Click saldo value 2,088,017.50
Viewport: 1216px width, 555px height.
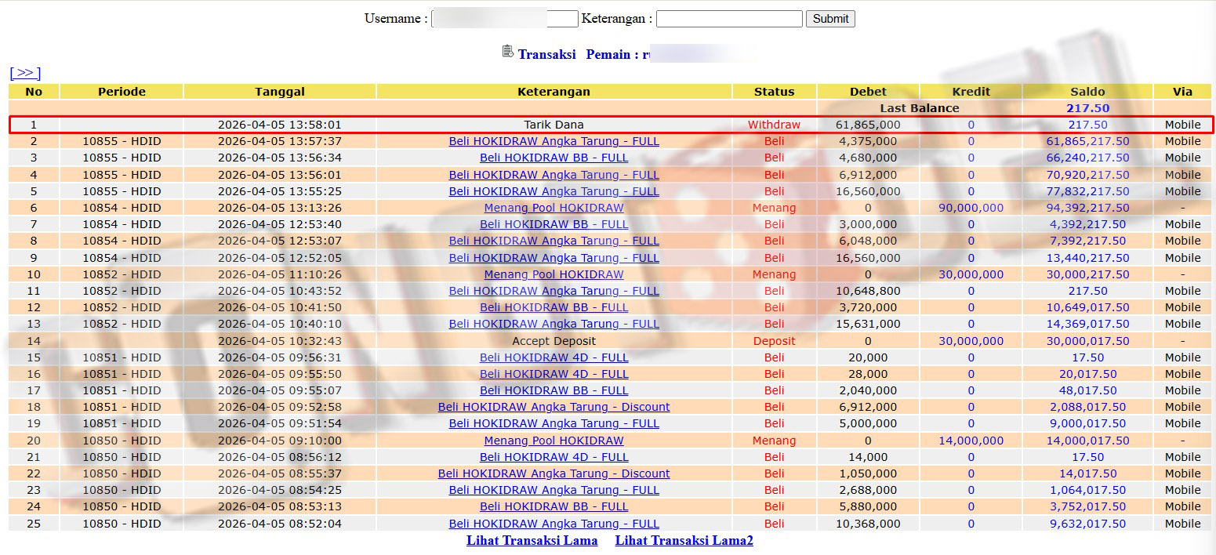tap(1087, 407)
